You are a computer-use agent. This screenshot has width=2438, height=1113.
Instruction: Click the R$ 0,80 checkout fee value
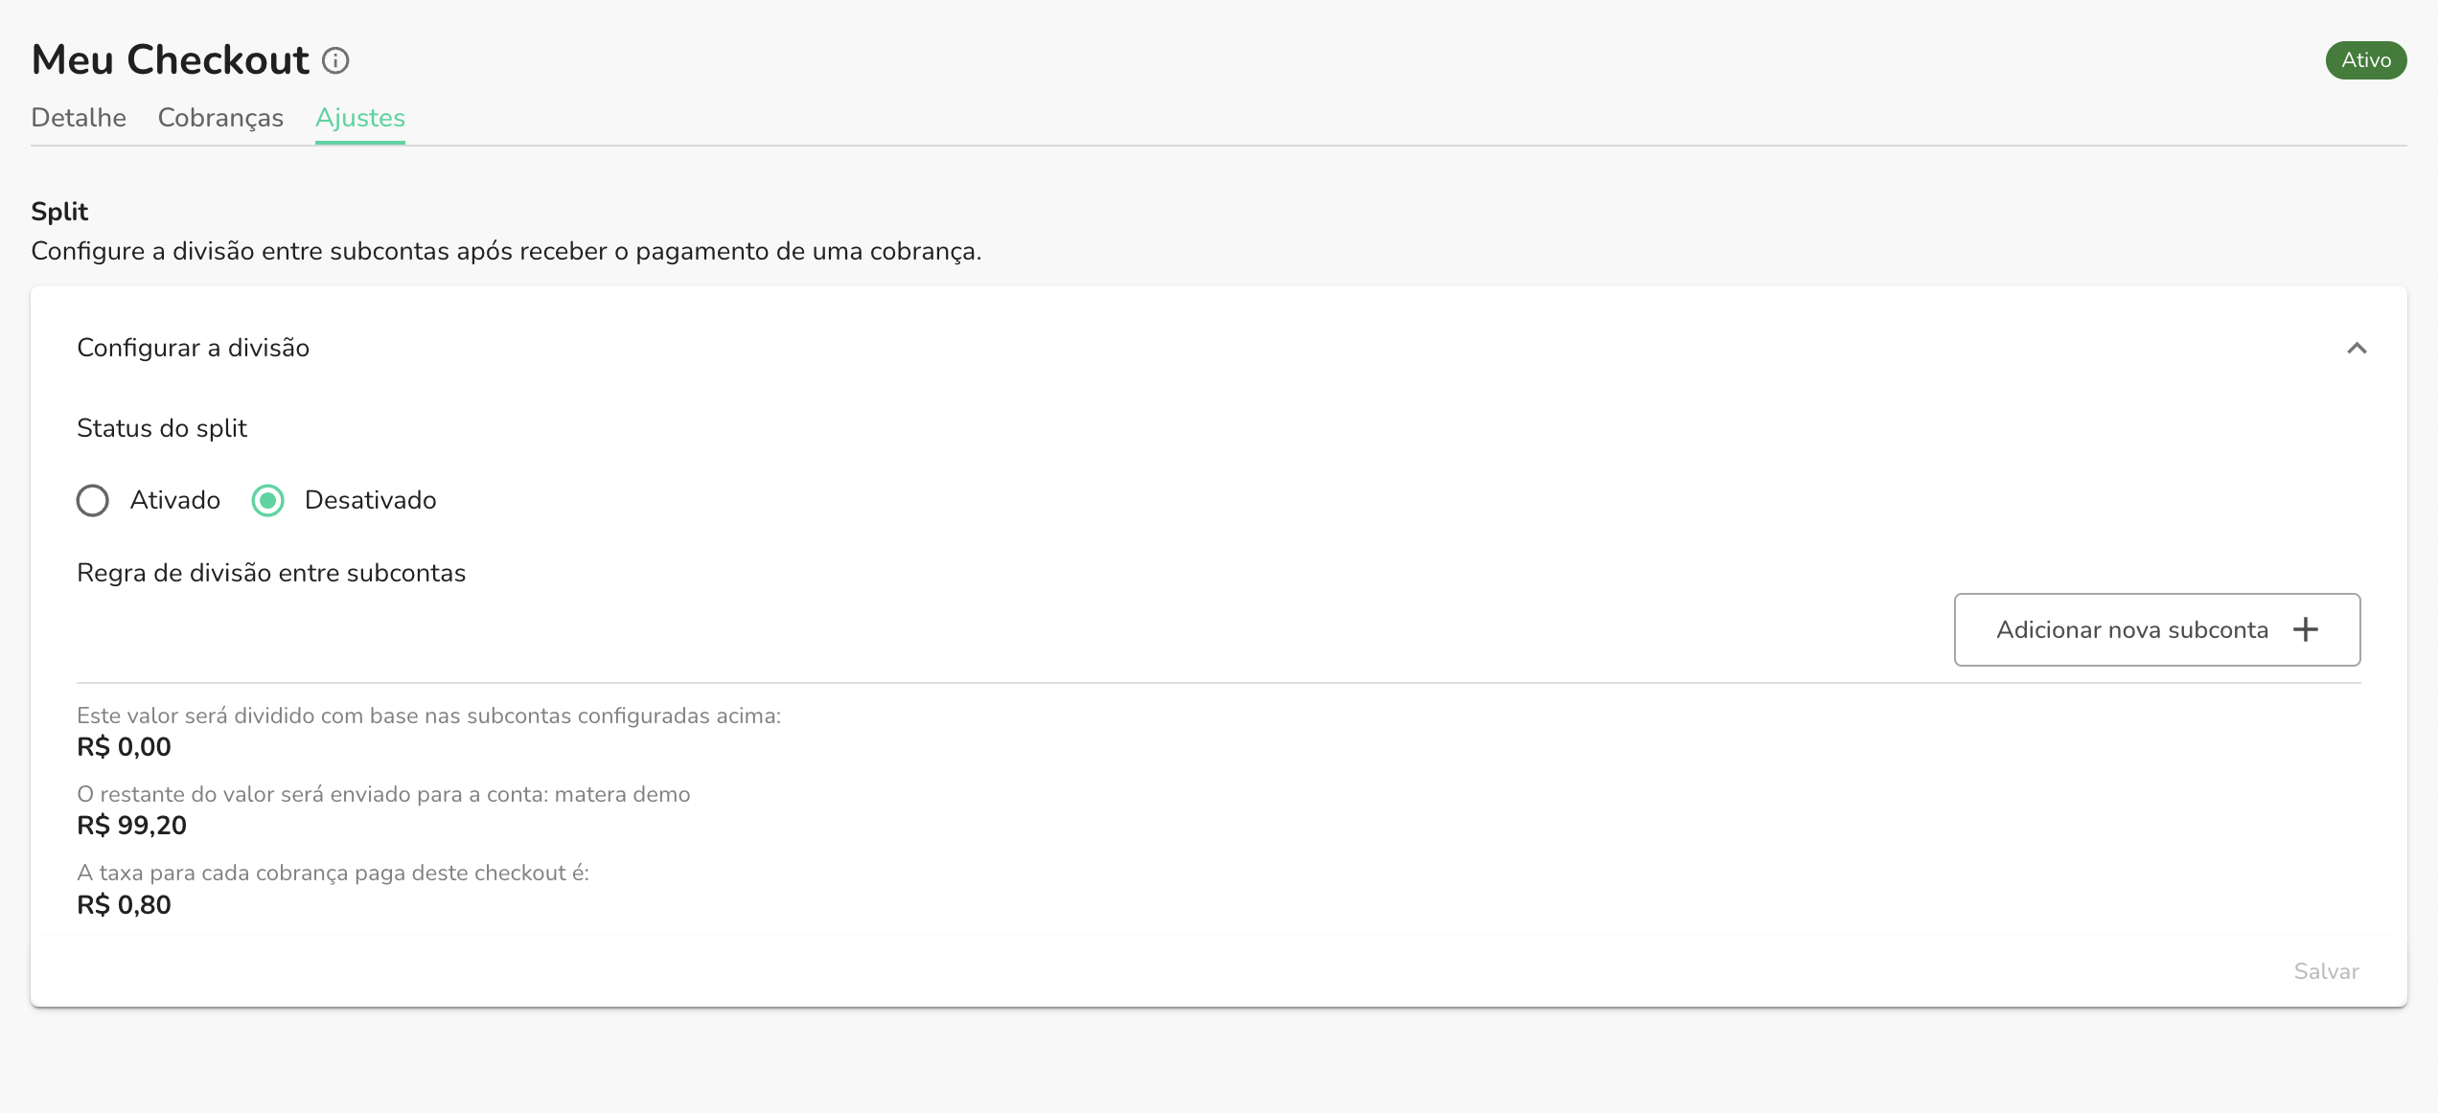click(x=124, y=903)
